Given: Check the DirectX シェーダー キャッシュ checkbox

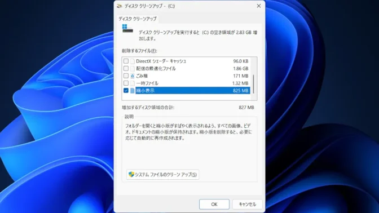Looking at the screenshot, I should 126,61.
